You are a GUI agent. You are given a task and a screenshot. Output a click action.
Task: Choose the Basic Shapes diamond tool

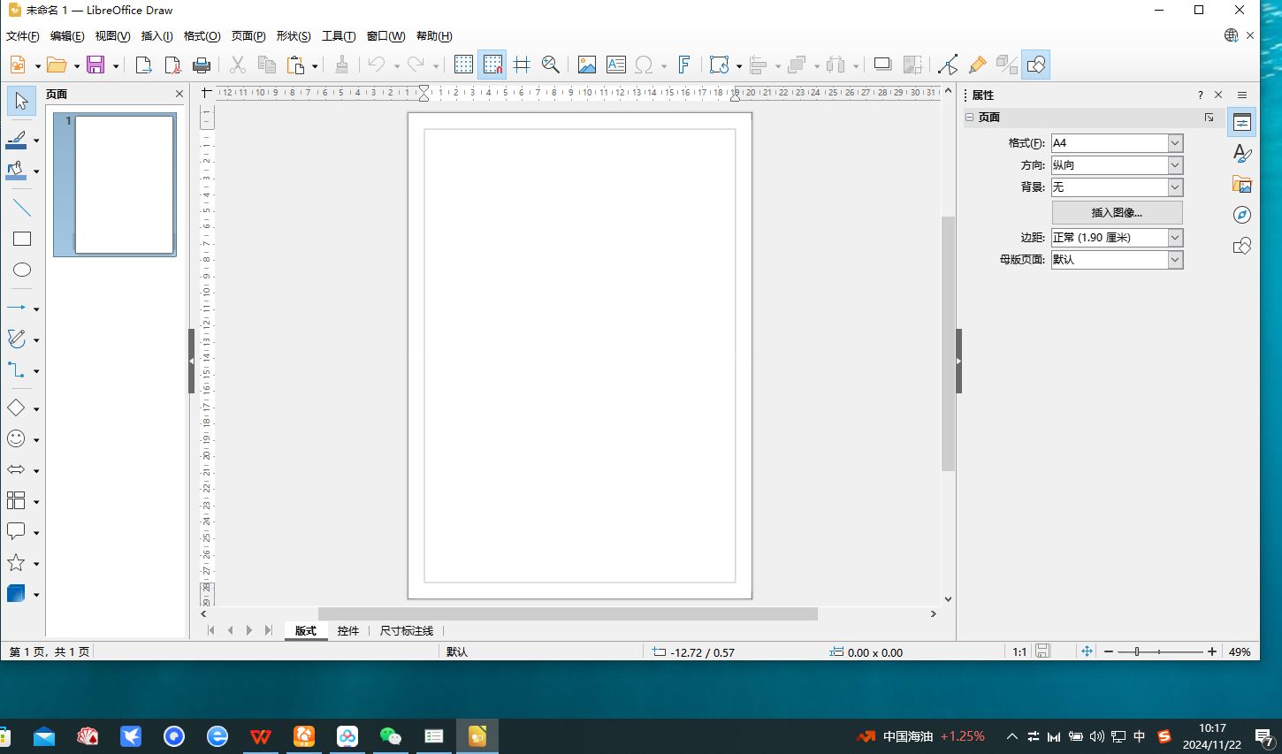(17, 407)
